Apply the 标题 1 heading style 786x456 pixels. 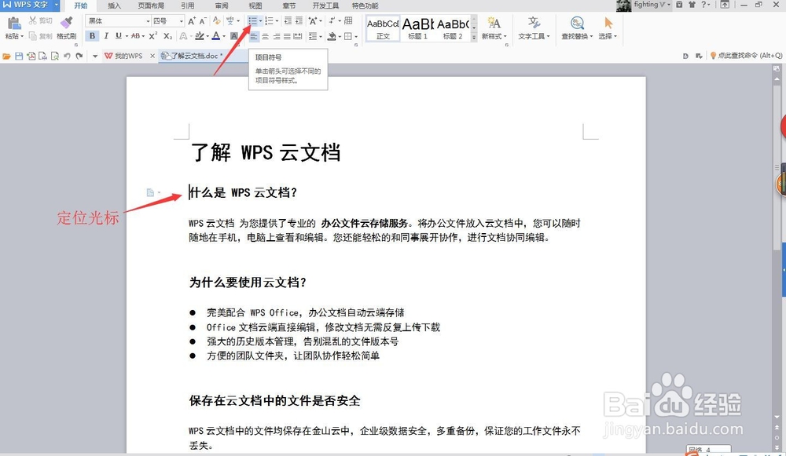pos(417,28)
